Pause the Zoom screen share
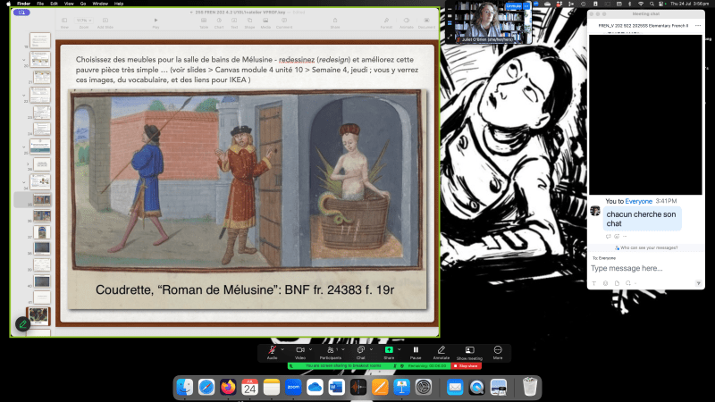The image size is (715, 402). [x=416, y=349]
